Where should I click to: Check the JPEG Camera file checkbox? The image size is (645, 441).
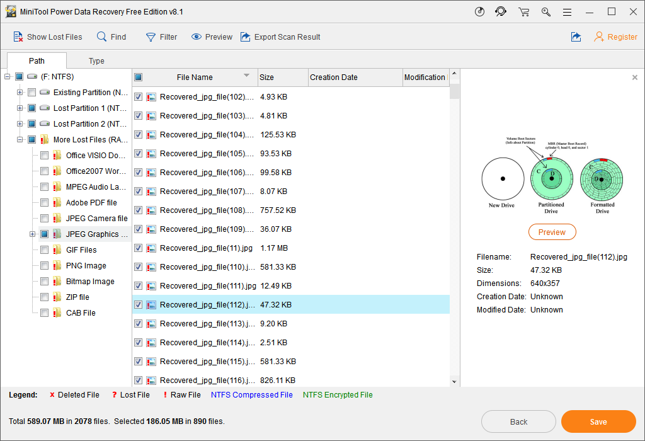tap(45, 218)
